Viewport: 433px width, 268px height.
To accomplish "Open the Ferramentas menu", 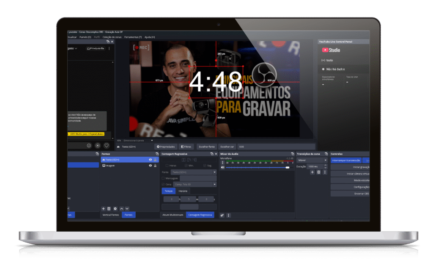I will point(133,37).
